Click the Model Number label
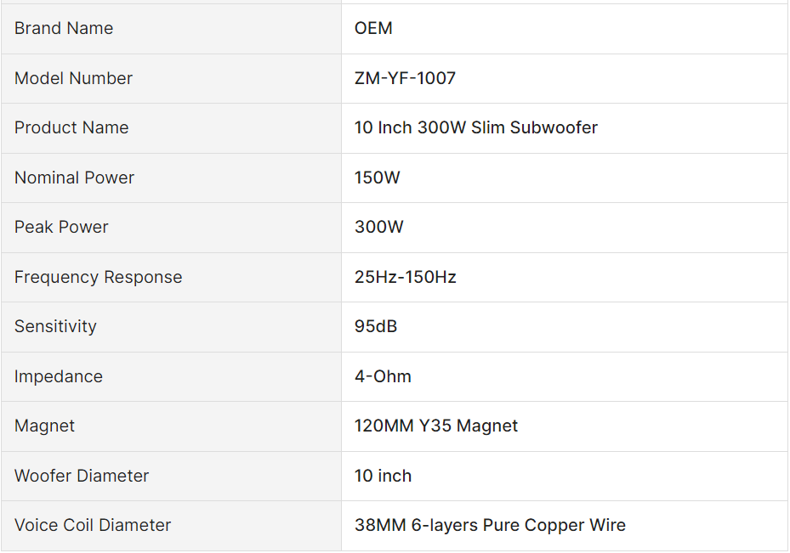The image size is (790, 553). pyautogui.click(x=73, y=78)
